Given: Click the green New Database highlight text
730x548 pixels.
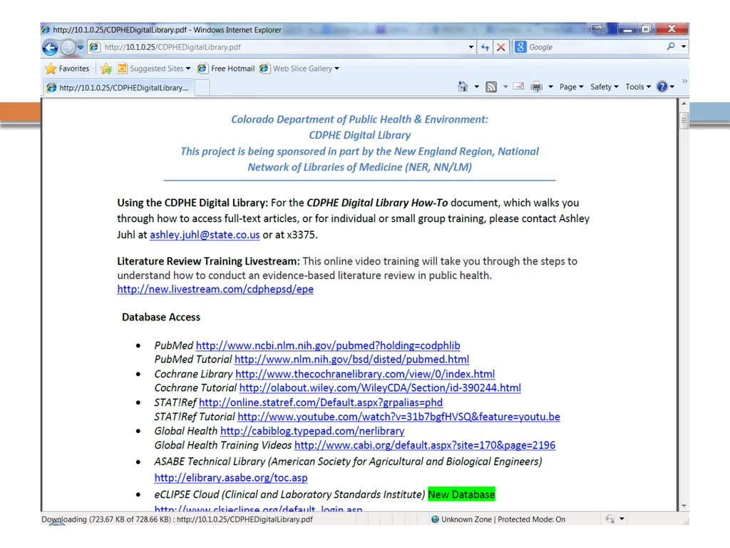Looking at the screenshot, I should [x=461, y=494].
